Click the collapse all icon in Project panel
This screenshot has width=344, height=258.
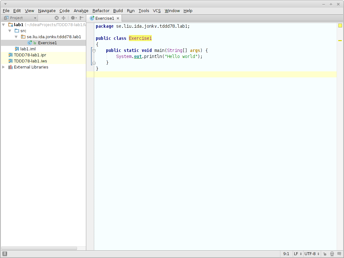(x=63, y=18)
